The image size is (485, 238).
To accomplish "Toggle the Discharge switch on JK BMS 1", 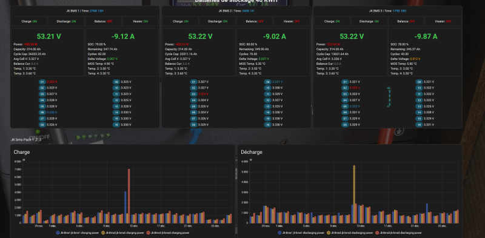I will [x=66, y=21].
